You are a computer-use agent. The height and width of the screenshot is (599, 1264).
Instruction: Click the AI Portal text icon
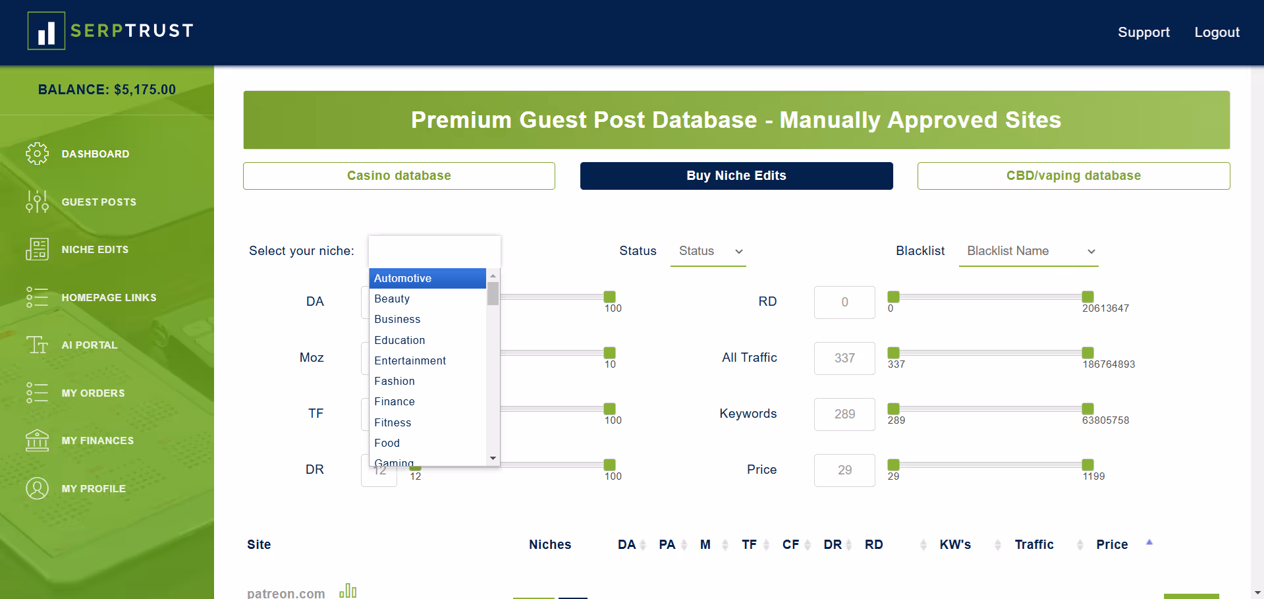(37, 345)
